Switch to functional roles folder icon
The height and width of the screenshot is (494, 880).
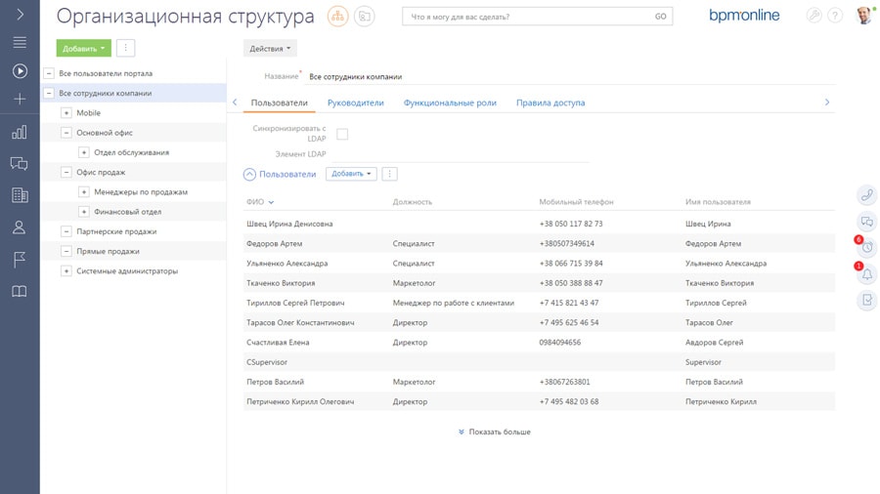coord(365,17)
